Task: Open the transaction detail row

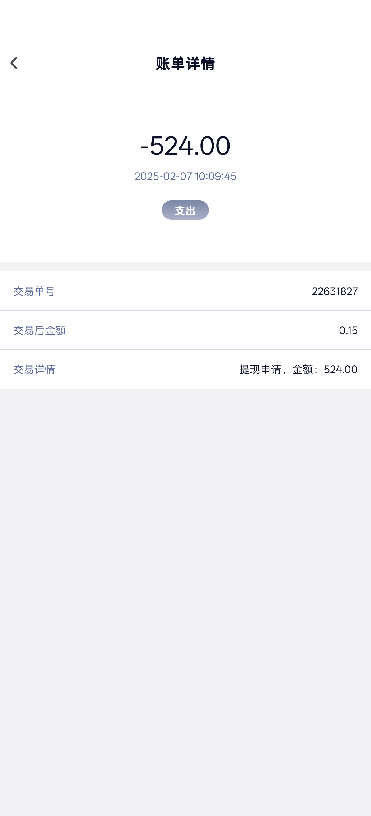Action: pos(185,369)
